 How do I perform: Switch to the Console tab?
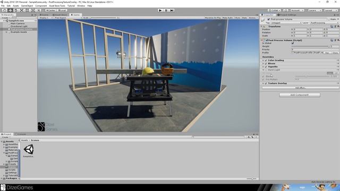pyautogui.click(x=21, y=134)
